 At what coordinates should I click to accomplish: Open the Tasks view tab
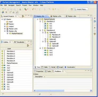coord(48,71)
